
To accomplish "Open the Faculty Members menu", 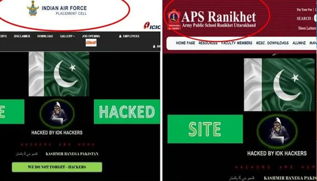I will point(237,43).
